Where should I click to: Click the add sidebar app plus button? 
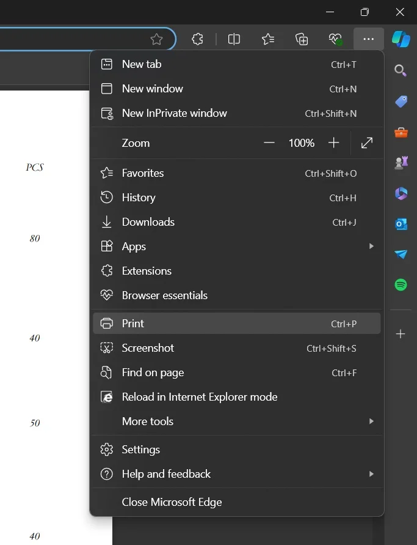pos(401,334)
